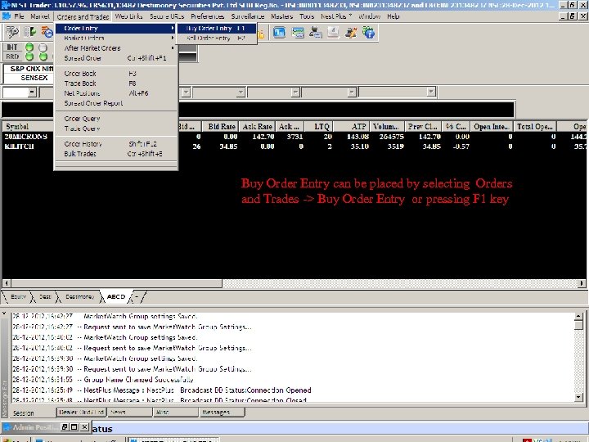
Task: Switch to the Messages tab
Action: coord(222,413)
